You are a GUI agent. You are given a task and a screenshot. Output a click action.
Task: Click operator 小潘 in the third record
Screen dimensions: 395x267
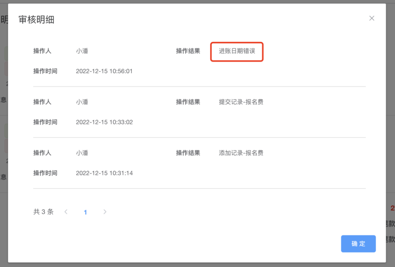tap(82, 153)
